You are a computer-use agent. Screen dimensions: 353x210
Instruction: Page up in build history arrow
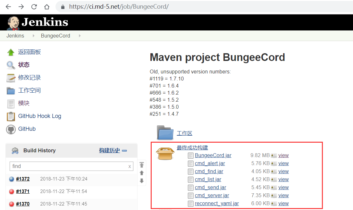click(x=142, y=173)
